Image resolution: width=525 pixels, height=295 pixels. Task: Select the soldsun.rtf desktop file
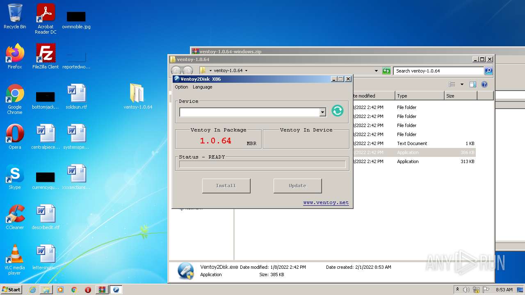[76, 97]
